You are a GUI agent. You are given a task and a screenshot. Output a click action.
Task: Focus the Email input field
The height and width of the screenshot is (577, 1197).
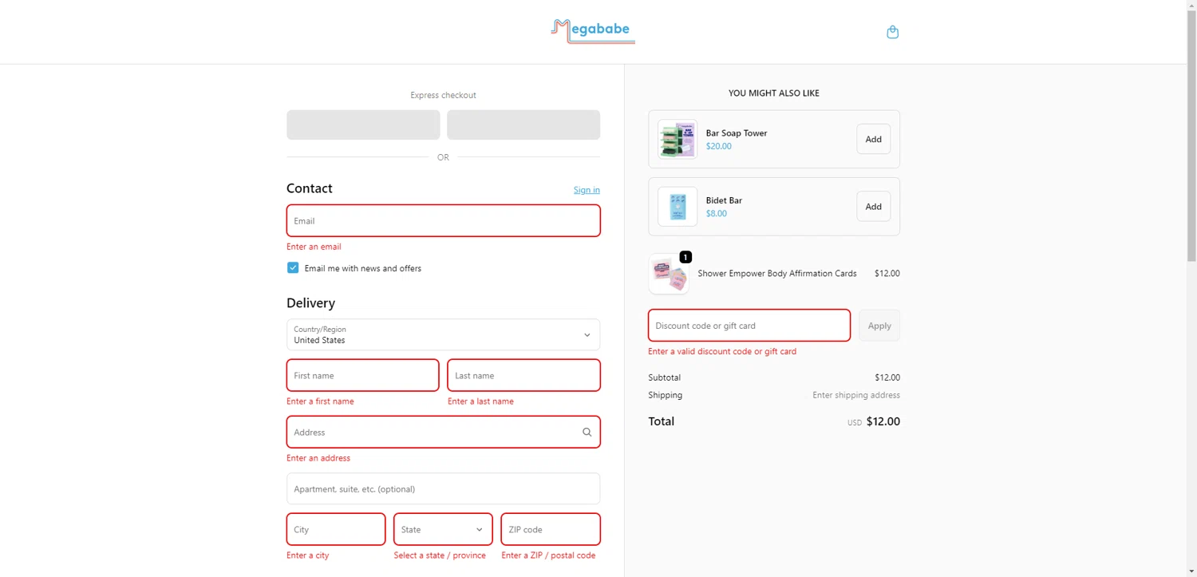(443, 220)
